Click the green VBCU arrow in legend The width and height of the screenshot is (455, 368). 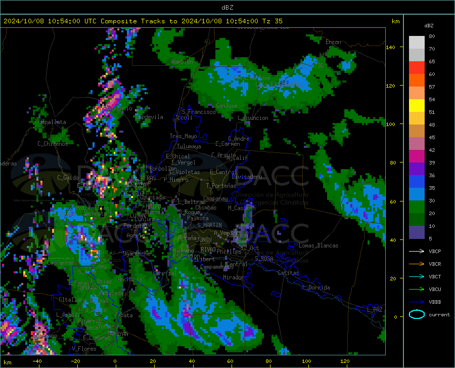click(417, 290)
